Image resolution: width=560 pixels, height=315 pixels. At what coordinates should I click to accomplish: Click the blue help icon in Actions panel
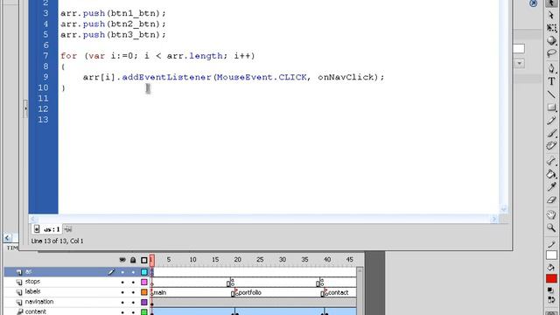[x=533, y=3]
